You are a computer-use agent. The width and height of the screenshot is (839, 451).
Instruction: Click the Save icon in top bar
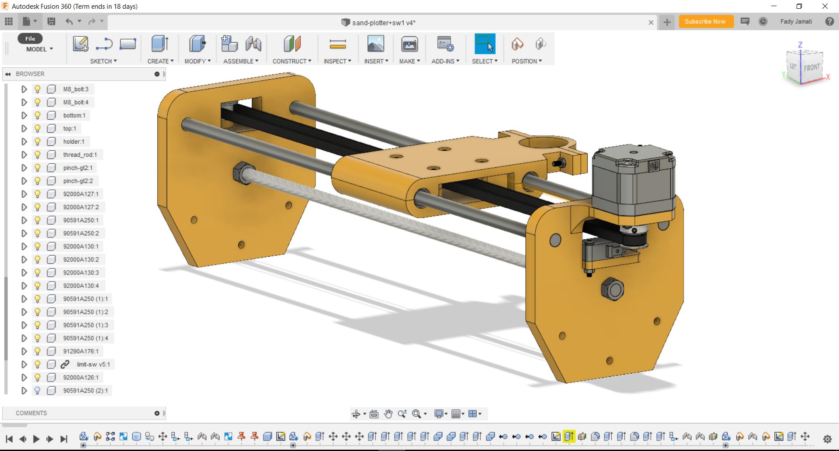[x=51, y=21]
